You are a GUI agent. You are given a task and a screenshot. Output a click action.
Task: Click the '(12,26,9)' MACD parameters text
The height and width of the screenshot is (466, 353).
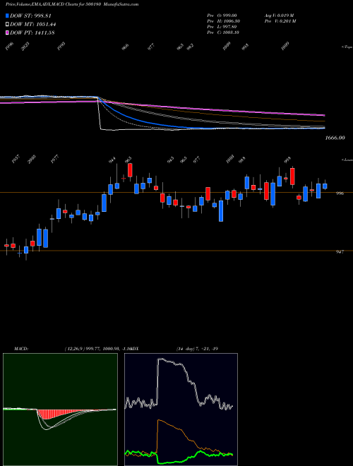(73, 349)
